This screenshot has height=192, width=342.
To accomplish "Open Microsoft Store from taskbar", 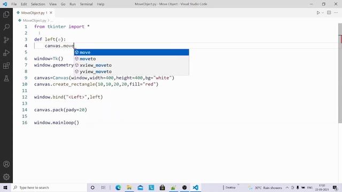I will (162, 187).
